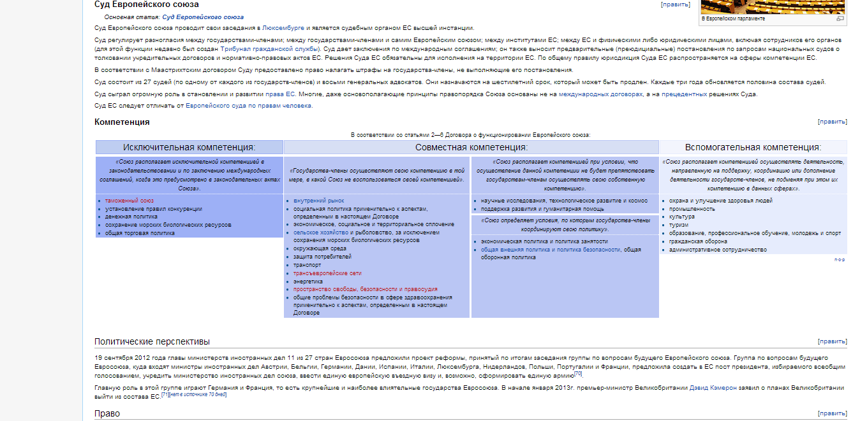Screen dimensions: 853x421
Task: Click the 'защита потребителей' list item
Action: tap(322, 257)
